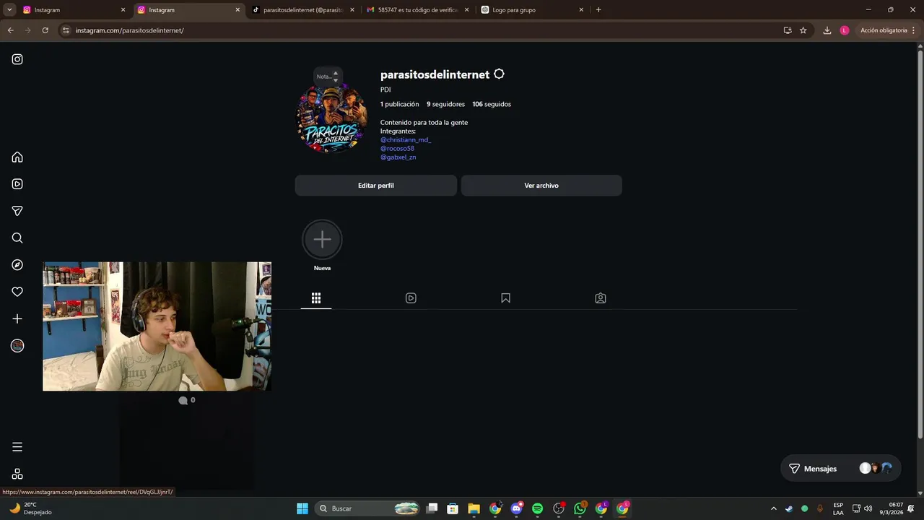Switch to the Reels profile tab
The image size is (924, 520).
[411, 298]
